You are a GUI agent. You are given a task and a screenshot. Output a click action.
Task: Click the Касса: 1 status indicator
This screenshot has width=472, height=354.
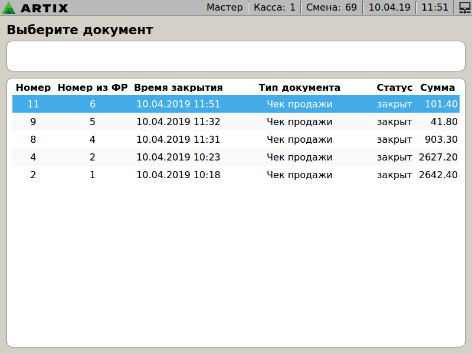274,8
